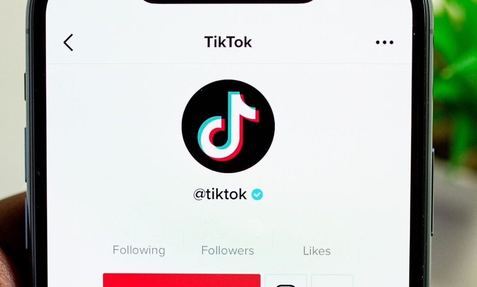Tap the phone notch at the top
The width and height of the screenshot is (477, 287).
228,1
